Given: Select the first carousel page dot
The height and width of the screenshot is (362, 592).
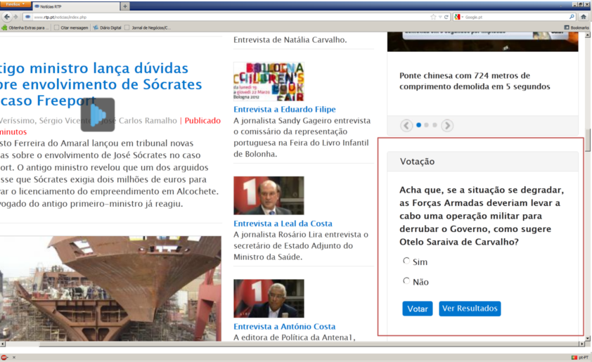Looking at the screenshot, I should coord(418,125).
